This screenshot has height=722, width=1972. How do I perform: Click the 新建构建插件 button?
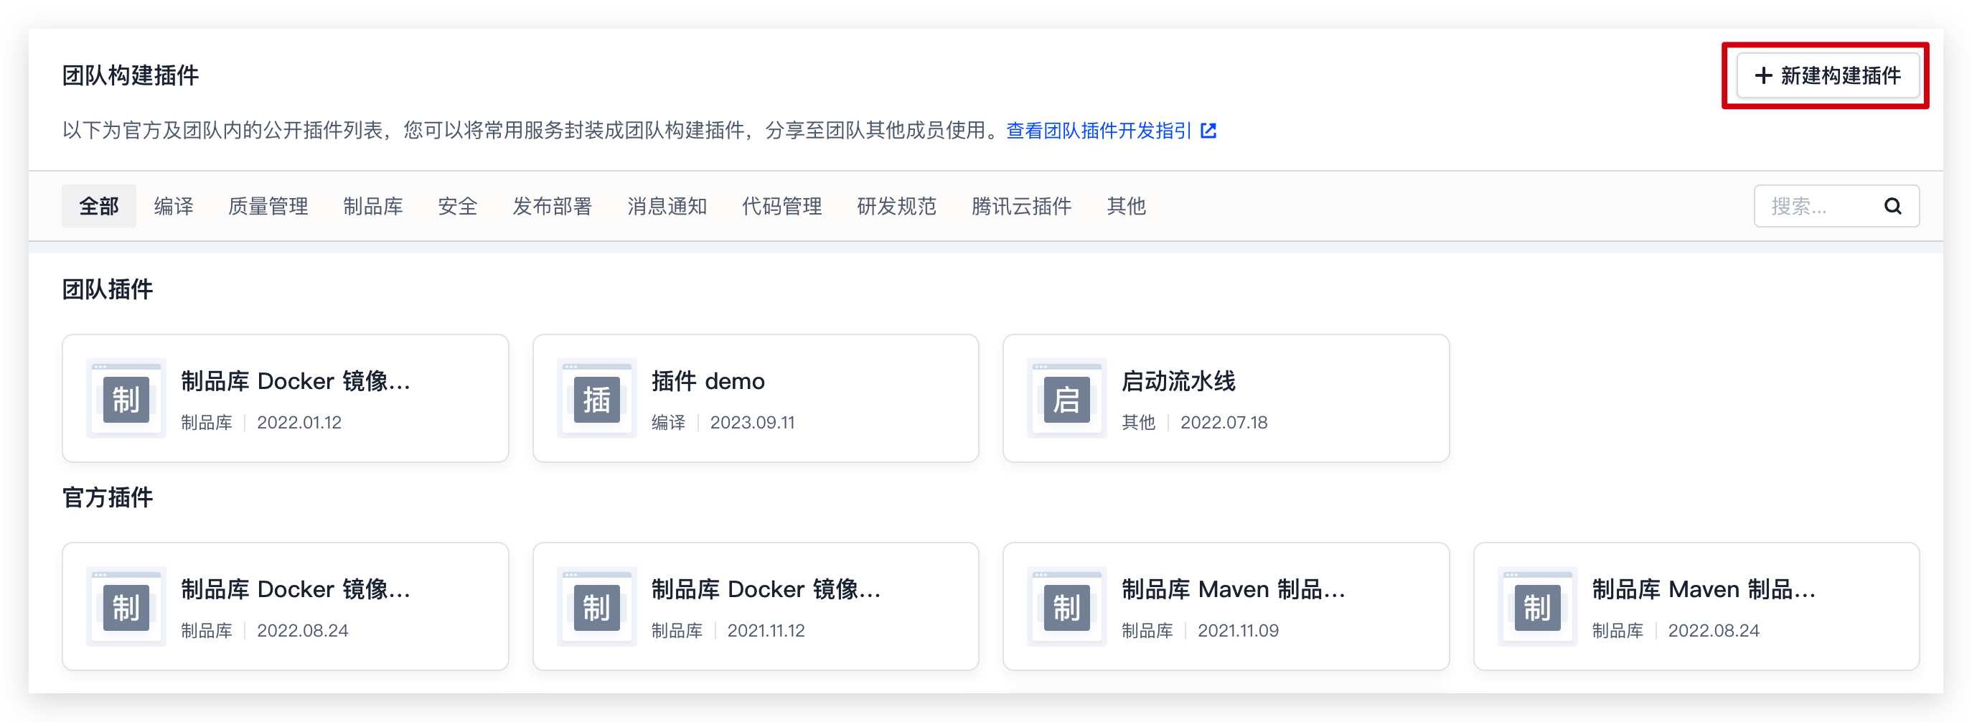pos(1827,75)
